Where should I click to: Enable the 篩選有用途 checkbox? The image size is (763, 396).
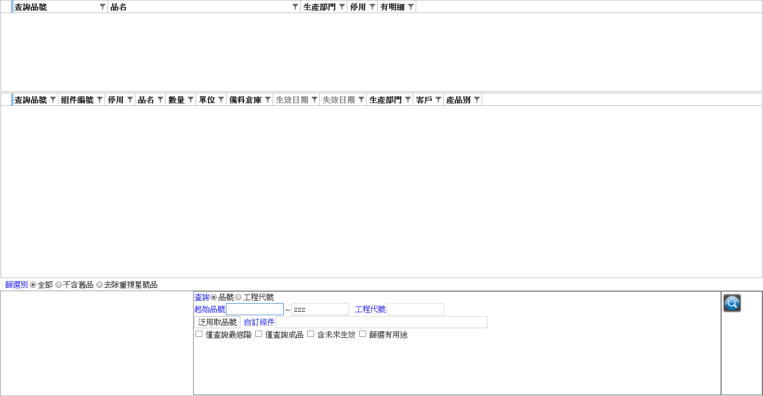[x=363, y=334]
